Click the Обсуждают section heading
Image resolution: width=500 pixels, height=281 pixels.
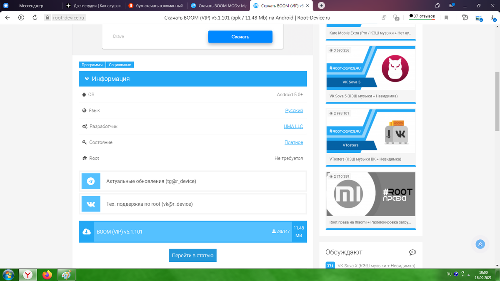344,252
